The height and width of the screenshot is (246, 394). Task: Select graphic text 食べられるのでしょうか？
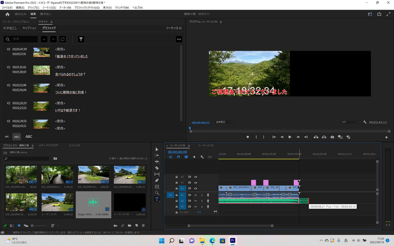(69, 74)
